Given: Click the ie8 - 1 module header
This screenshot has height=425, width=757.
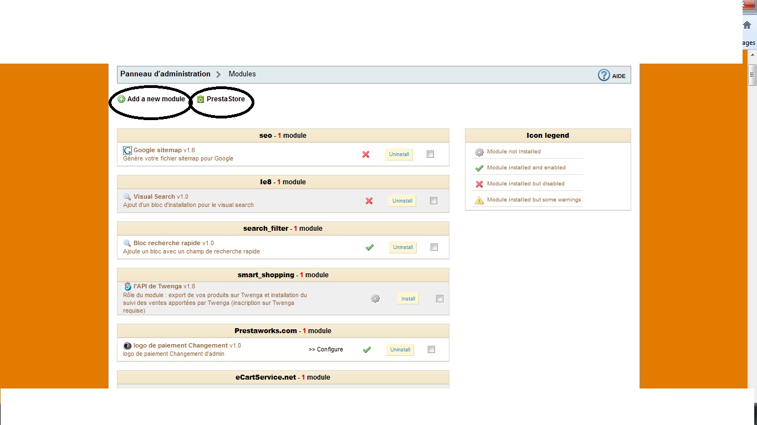Looking at the screenshot, I should coord(283,182).
